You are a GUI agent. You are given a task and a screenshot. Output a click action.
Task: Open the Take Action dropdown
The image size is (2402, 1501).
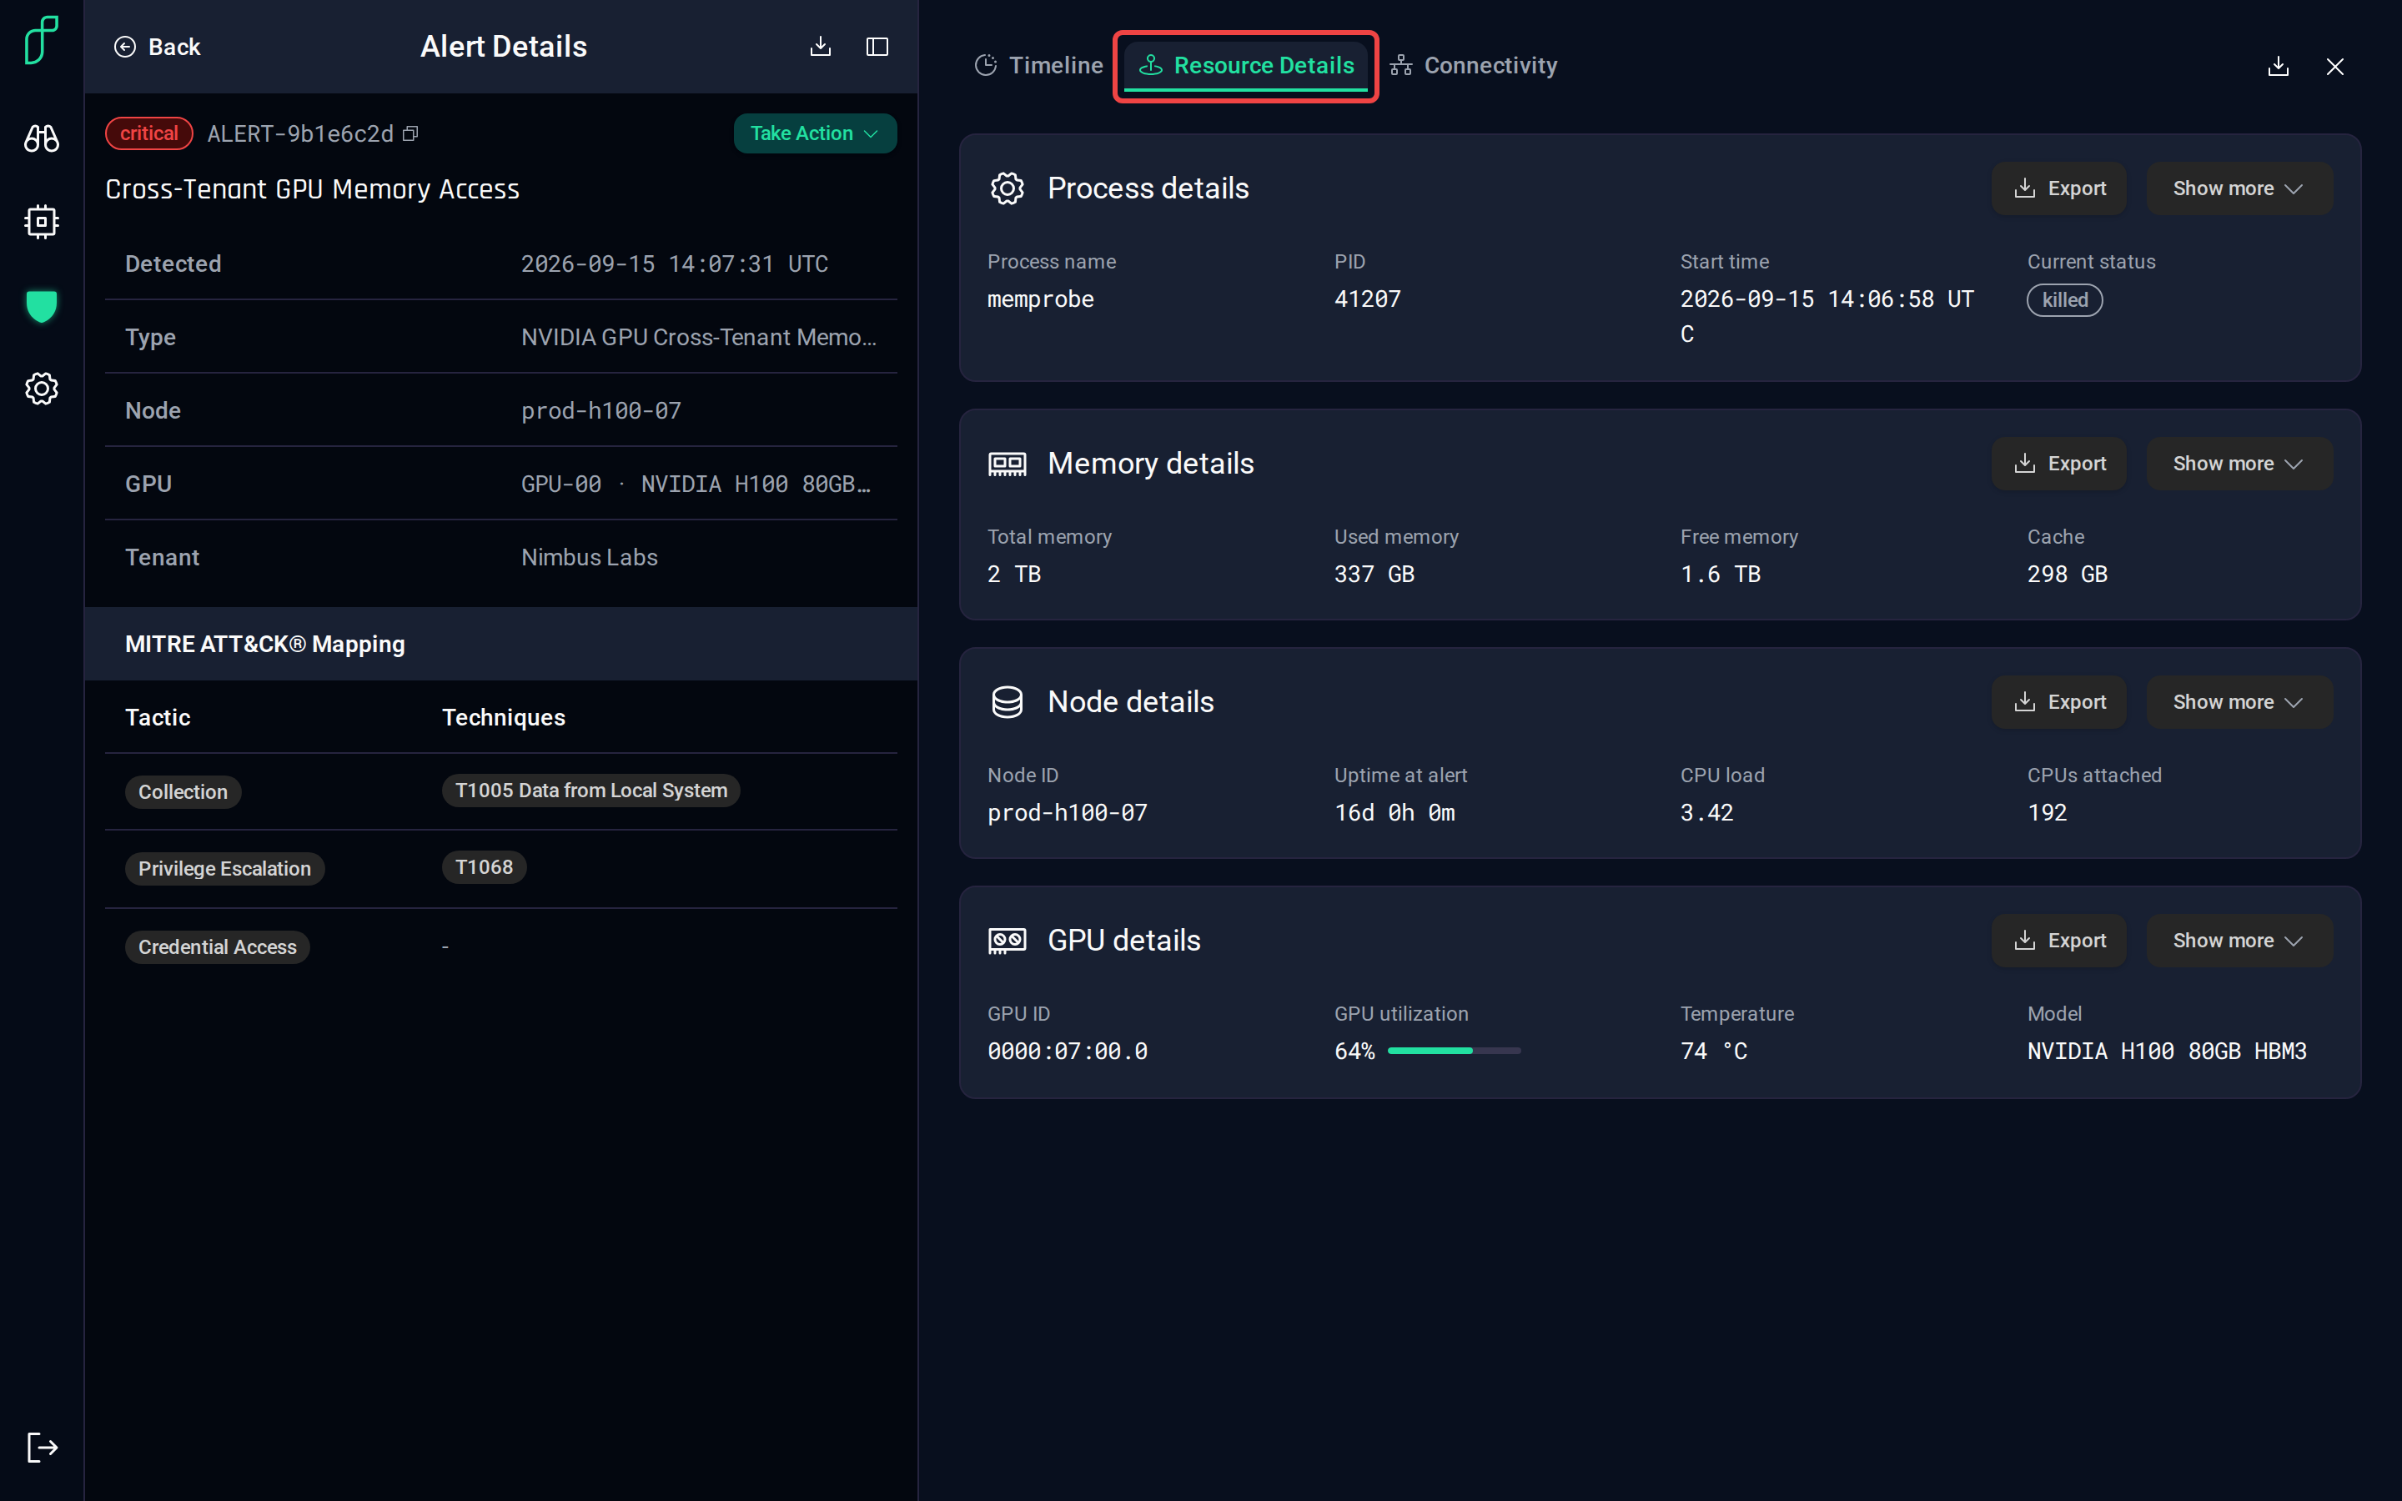click(815, 133)
